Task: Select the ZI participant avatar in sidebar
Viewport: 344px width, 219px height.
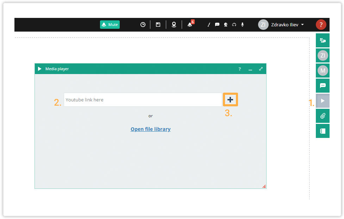Action: [323, 55]
